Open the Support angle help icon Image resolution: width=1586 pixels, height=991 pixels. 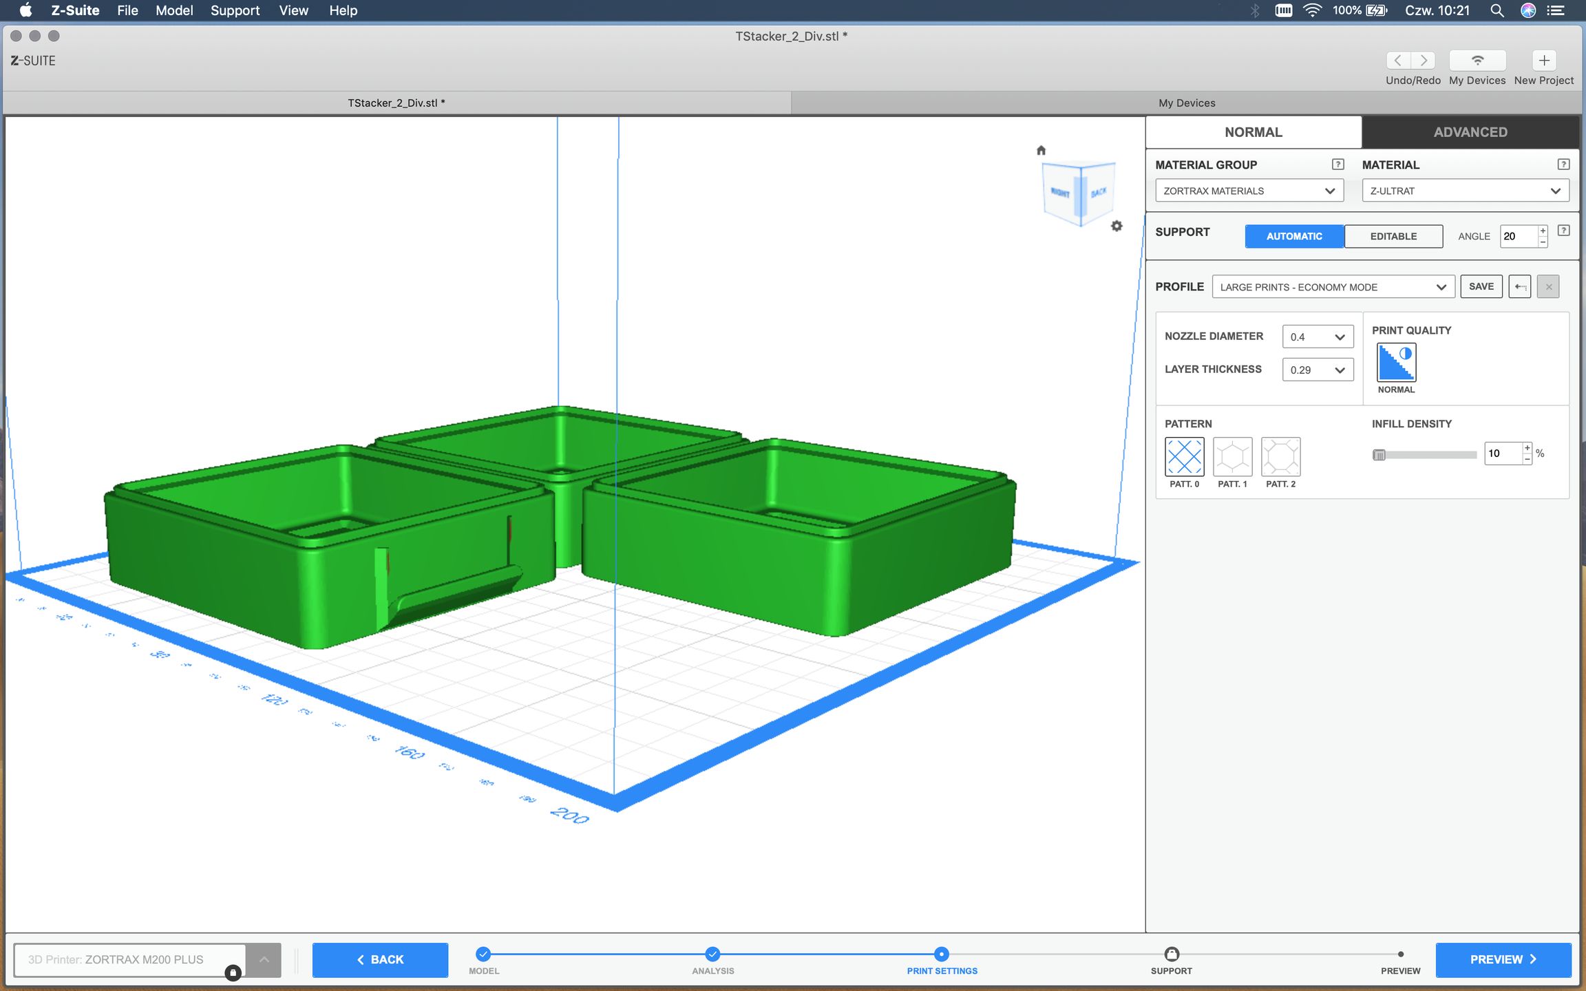[1563, 231]
